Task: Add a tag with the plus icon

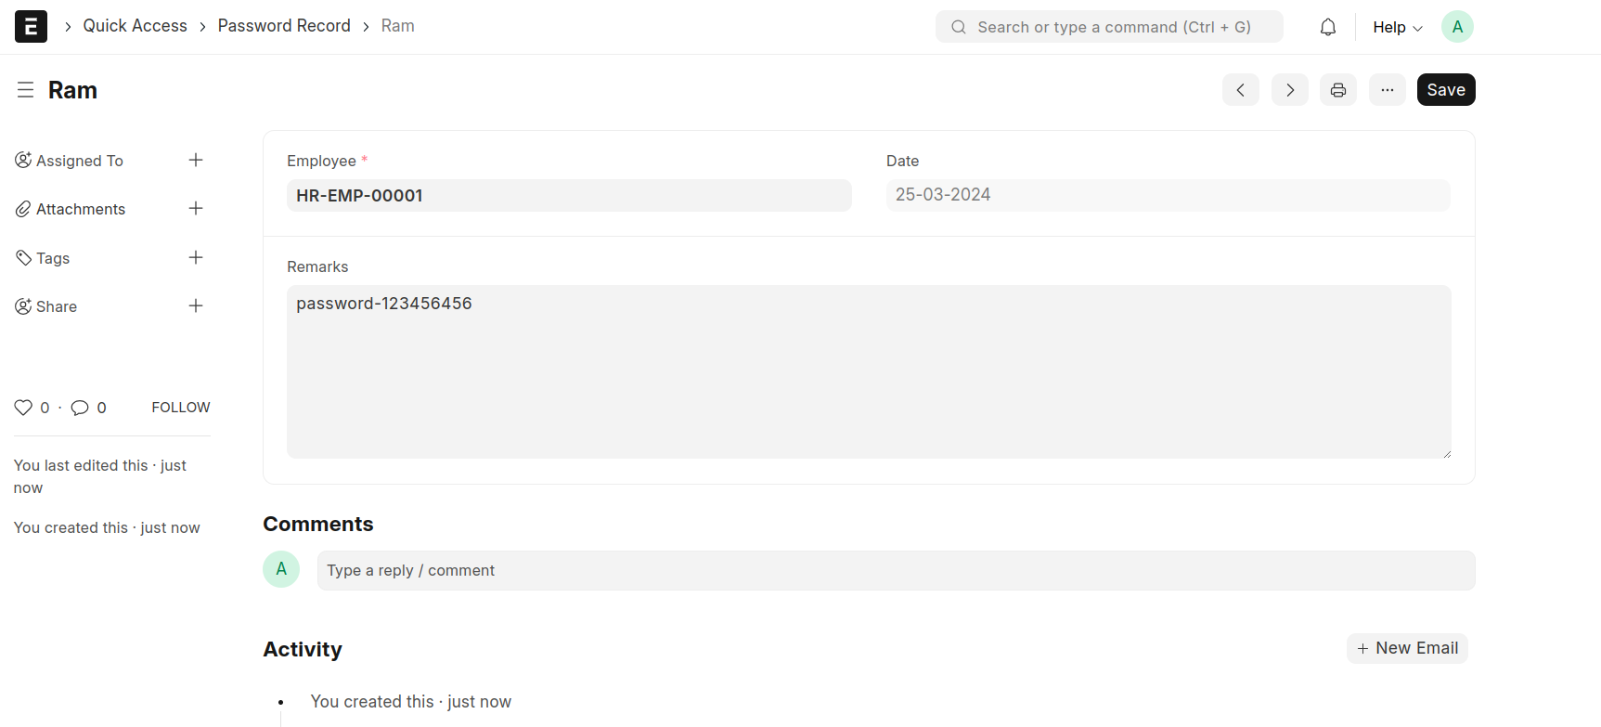Action: point(196,258)
